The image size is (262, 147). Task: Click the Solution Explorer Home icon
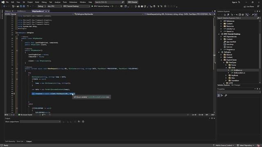click(x=225, y=15)
